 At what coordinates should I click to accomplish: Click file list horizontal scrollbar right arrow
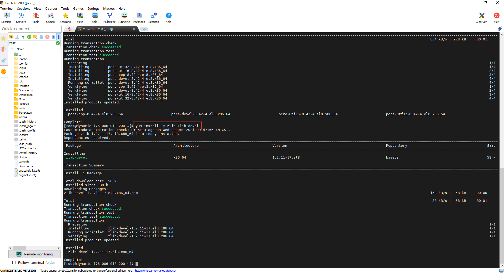59,248
